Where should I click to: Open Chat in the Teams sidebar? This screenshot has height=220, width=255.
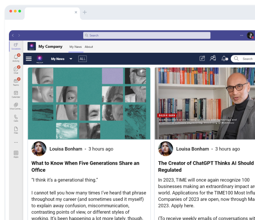tap(16, 70)
